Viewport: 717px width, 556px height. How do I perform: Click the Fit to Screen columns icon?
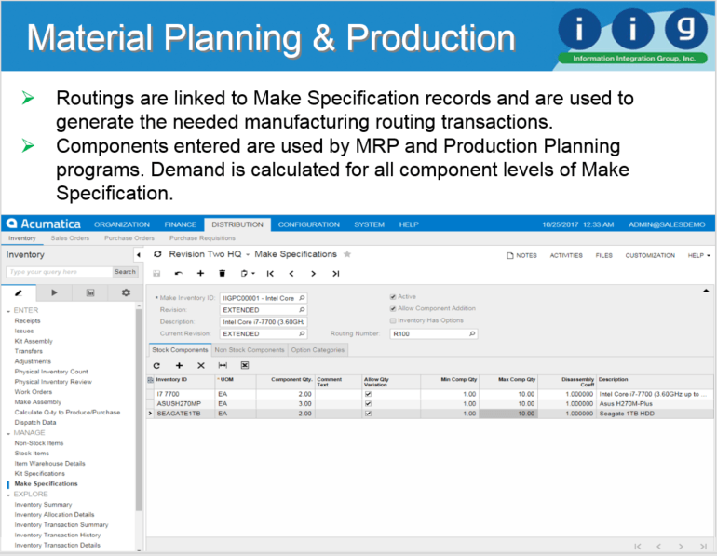point(223,365)
